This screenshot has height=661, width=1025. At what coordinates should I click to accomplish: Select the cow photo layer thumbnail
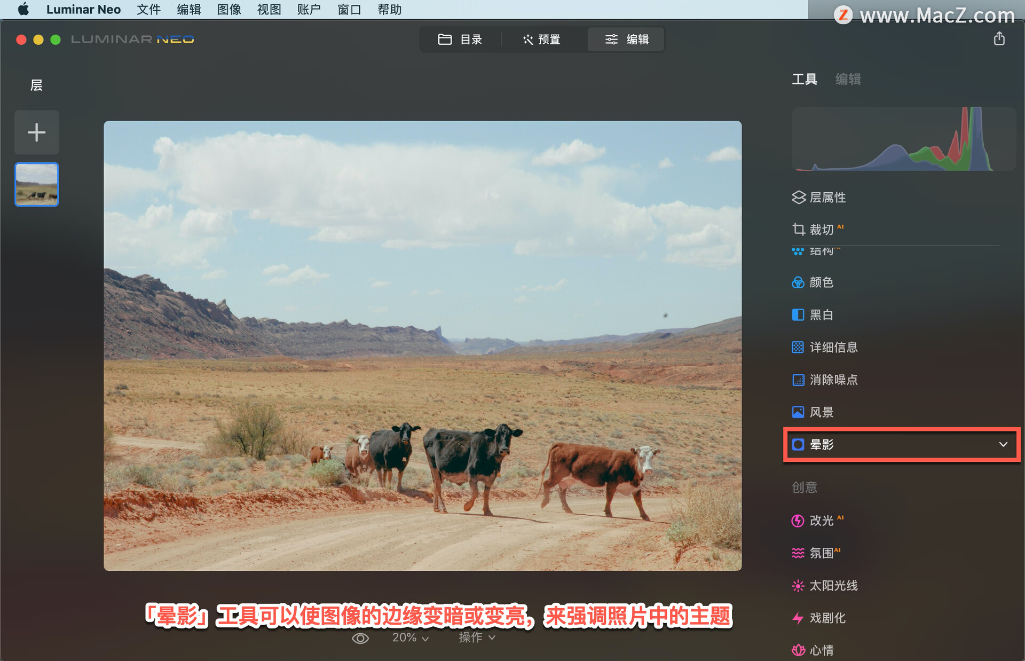coord(37,184)
